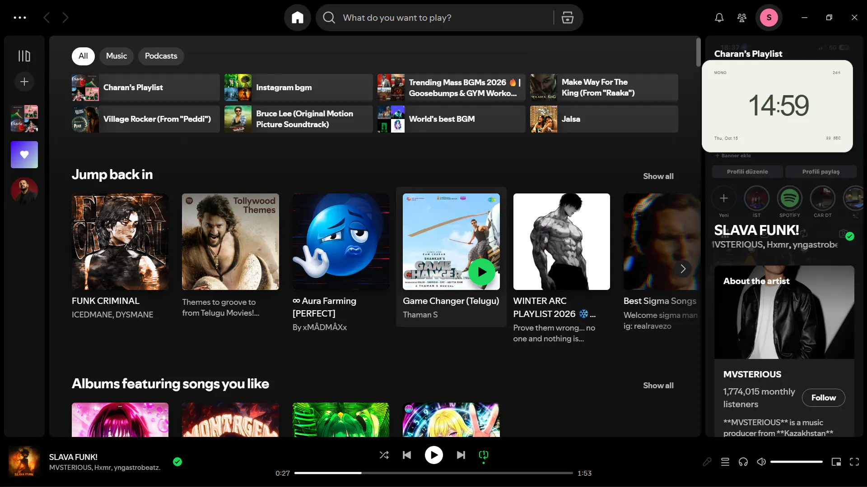
Task: Select the Music filter chip
Action: click(x=117, y=56)
